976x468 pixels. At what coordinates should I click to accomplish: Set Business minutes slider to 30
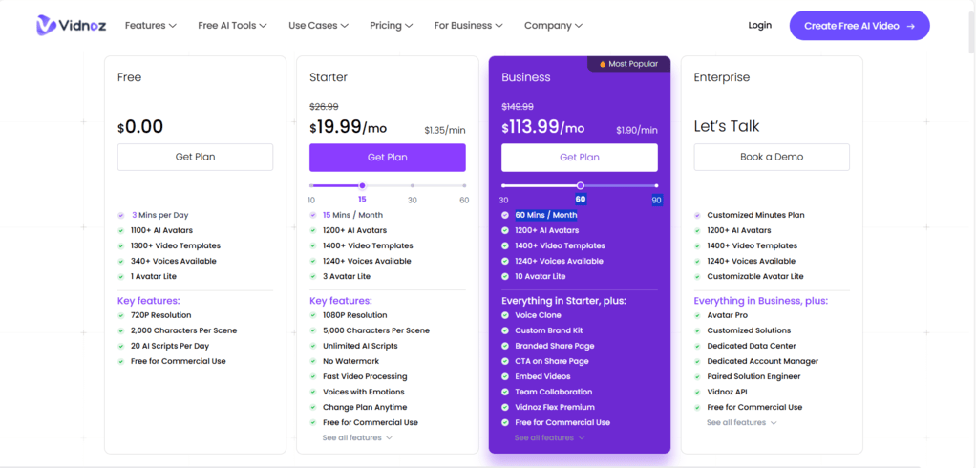(503, 185)
